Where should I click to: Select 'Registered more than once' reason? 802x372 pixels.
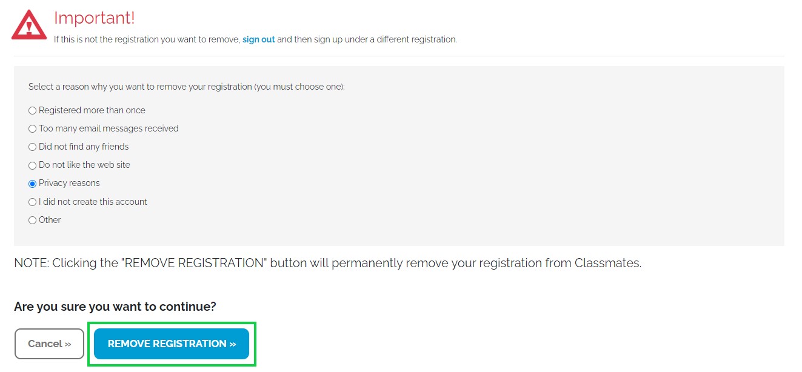click(32, 110)
